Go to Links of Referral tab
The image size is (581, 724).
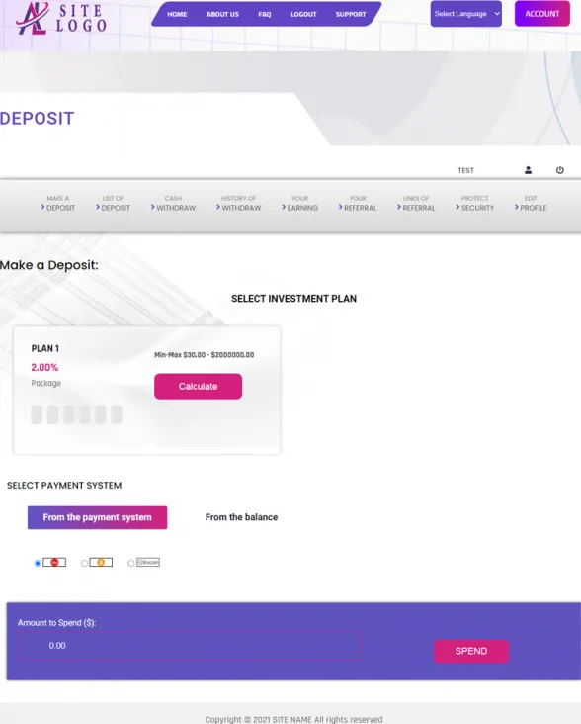pyautogui.click(x=416, y=203)
